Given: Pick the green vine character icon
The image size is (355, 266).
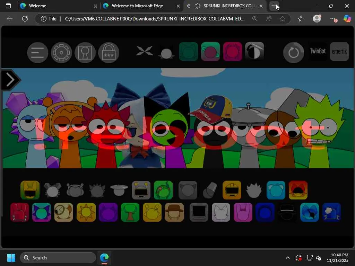Looking at the screenshot, I should [x=163, y=190].
